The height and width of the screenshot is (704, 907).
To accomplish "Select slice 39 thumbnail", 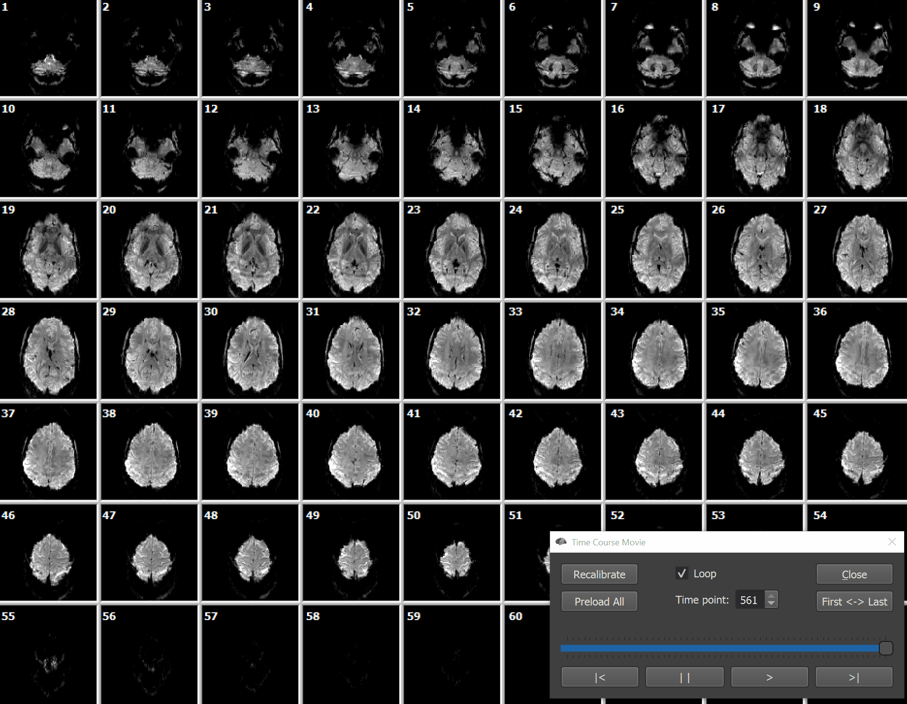I will click(x=250, y=452).
